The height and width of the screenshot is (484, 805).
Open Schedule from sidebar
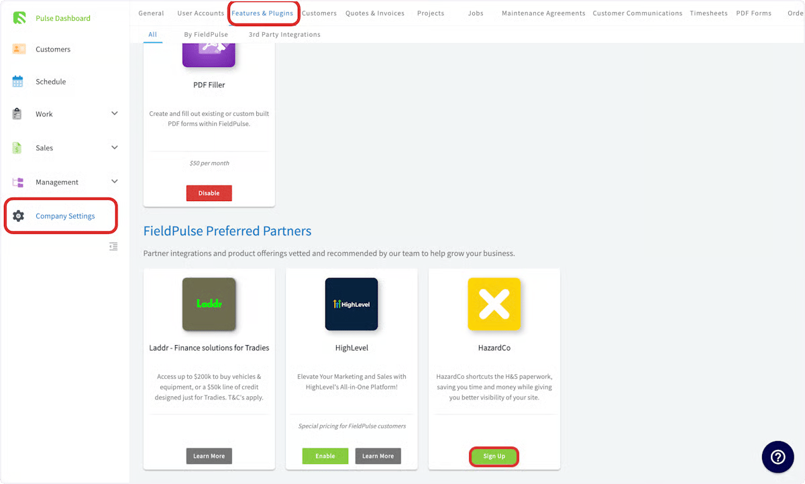pyautogui.click(x=51, y=82)
